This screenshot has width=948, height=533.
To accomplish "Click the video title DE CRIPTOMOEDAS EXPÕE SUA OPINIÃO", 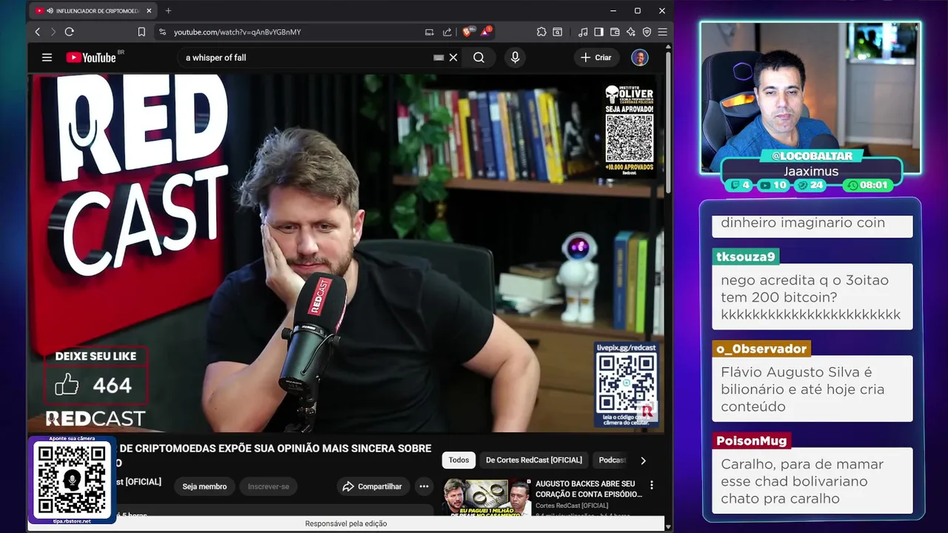I will 274,455.
